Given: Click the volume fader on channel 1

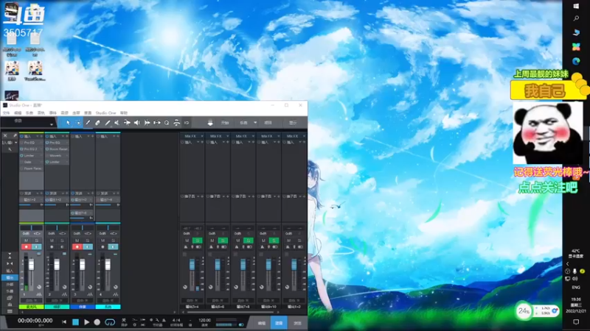Looking at the screenshot, I should pyautogui.click(x=31, y=265).
